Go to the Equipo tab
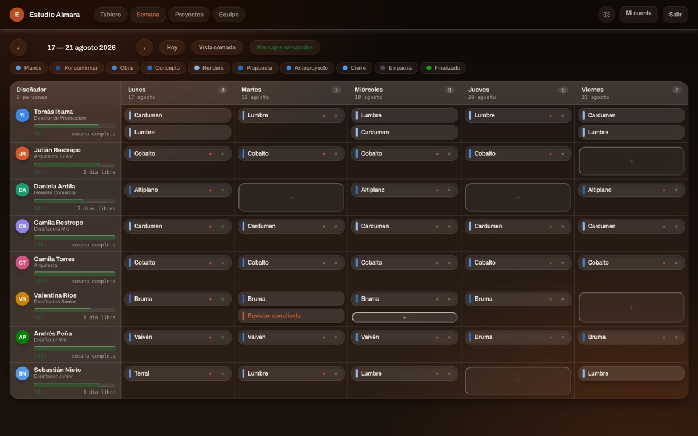 coord(229,15)
